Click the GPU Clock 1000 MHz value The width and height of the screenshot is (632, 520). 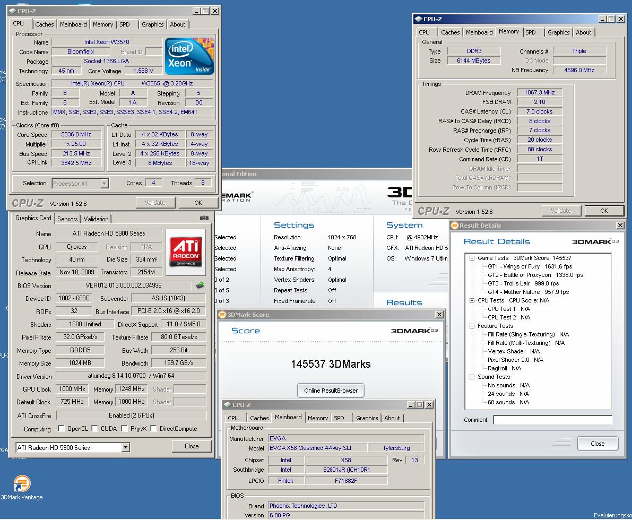coord(72,389)
